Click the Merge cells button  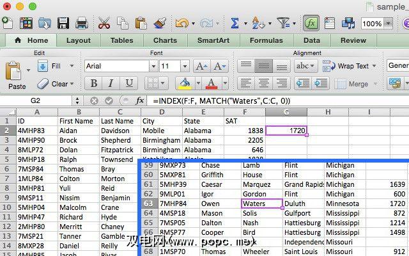[352, 84]
